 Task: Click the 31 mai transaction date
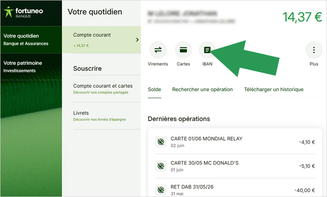click(x=177, y=194)
